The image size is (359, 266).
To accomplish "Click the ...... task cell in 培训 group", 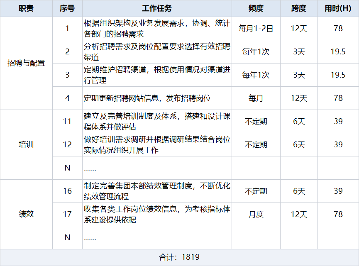I will 157,168.
